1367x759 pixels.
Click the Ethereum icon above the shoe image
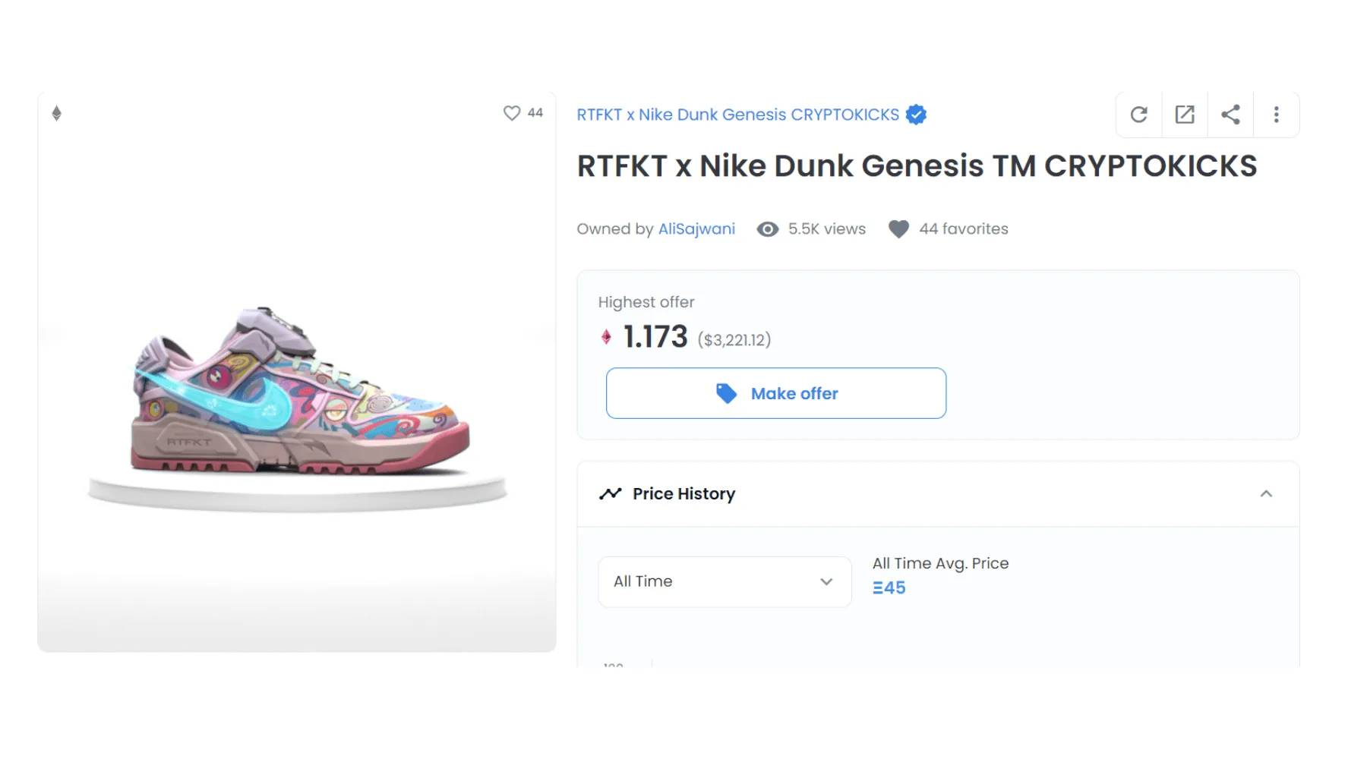click(56, 114)
